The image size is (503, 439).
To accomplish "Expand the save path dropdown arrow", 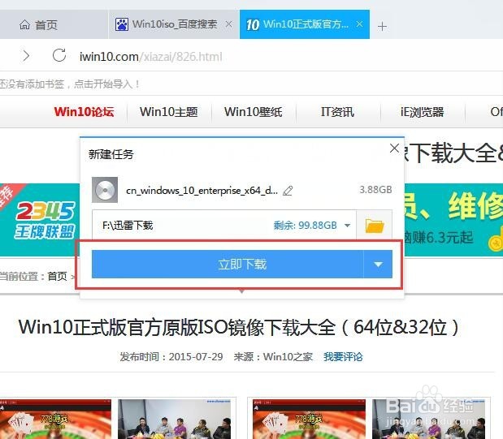I will pos(348,226).
